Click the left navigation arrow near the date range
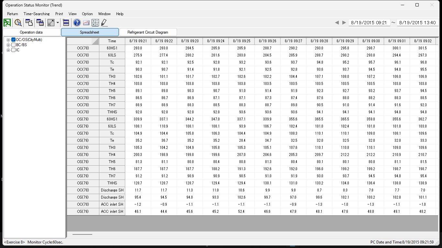 point(337,23)
